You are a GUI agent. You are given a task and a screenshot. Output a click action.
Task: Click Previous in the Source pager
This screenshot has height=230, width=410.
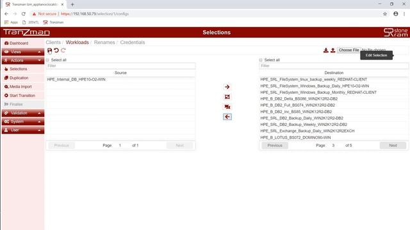pos(61,146)
